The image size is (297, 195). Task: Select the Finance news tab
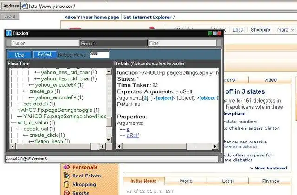pyautogui.click(x=271, y=181)
